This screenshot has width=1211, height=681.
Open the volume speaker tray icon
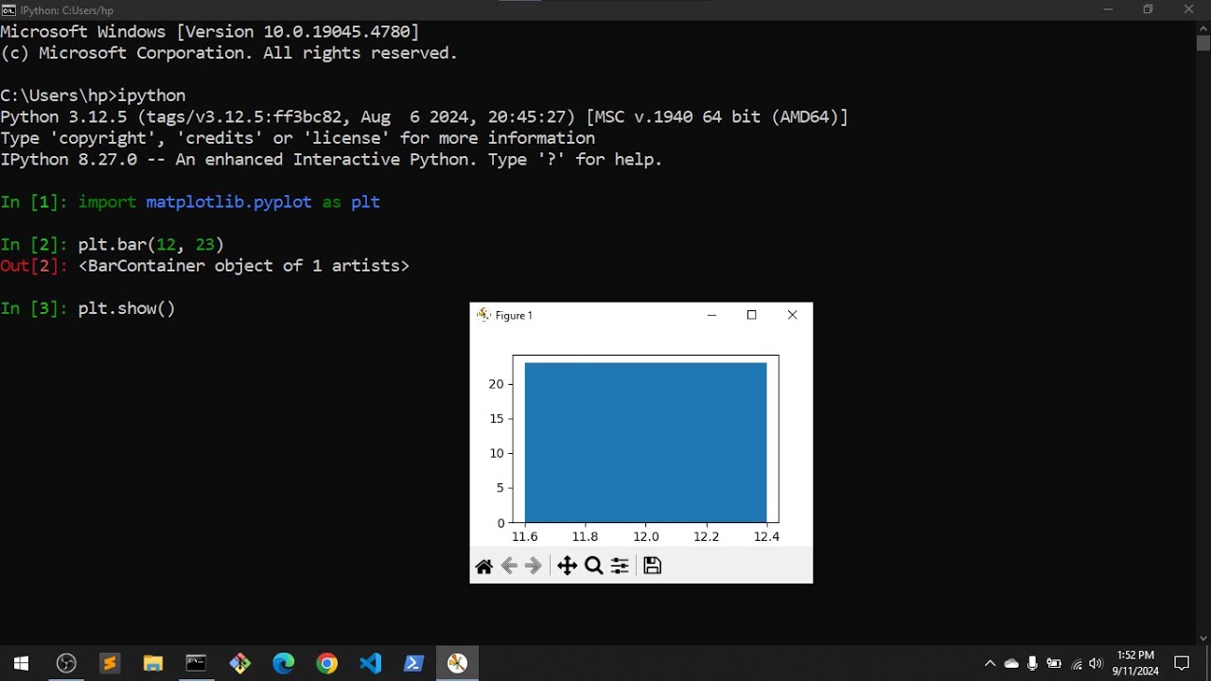point(1097,664)
